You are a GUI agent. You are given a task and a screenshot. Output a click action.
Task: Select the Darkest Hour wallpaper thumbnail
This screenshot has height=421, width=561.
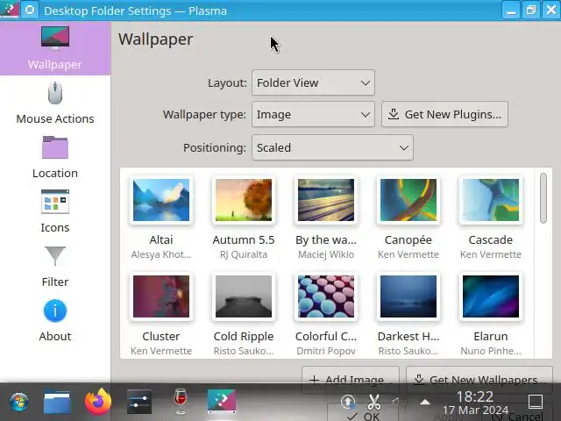pyautogui.click(x=408, y=296)
